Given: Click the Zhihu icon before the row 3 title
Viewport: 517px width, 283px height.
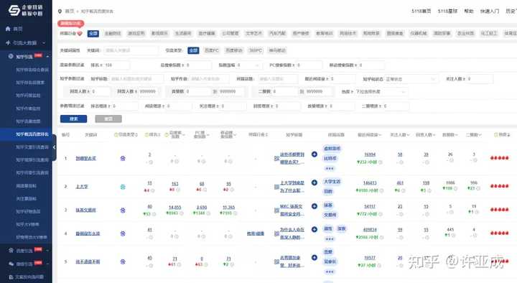Looking at the screenshot, I should (276, 210).
